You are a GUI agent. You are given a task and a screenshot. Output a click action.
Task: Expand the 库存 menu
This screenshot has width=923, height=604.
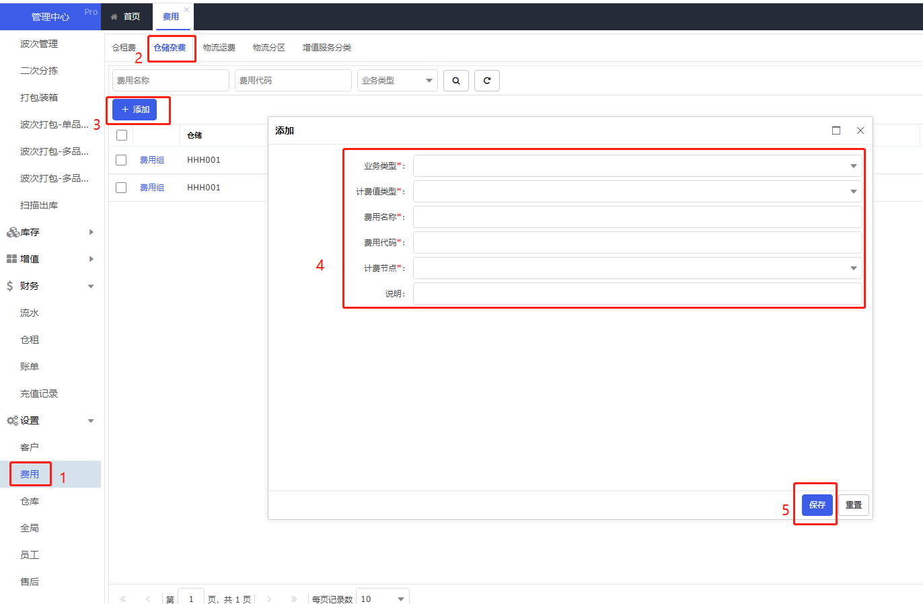pos(91,232)
